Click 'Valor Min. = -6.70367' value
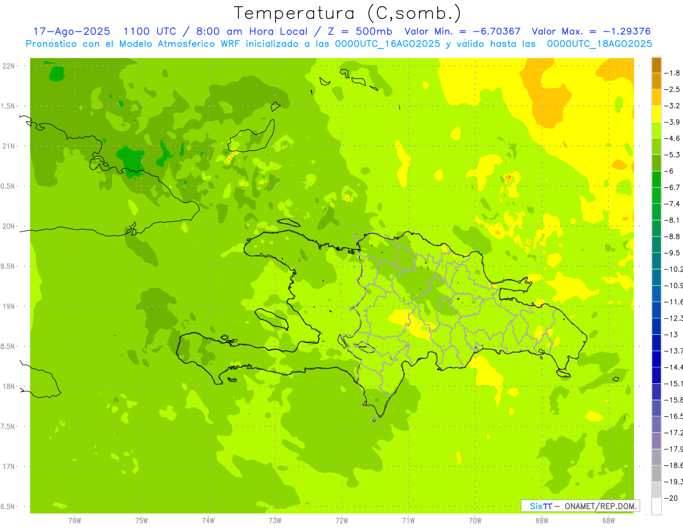Viewport: 683px width, 528px height. pos(462,31)
